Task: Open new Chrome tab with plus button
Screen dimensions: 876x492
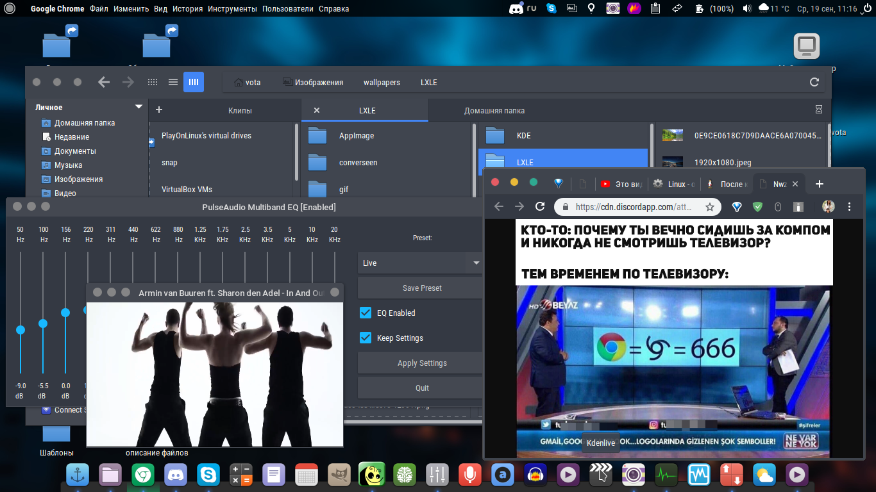Action: 819,184
